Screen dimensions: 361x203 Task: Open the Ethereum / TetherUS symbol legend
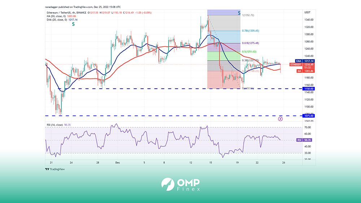pos(66,13)
